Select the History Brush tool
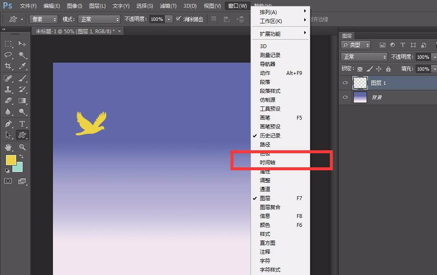Screen dimensions: 437x275 (22, 89)
